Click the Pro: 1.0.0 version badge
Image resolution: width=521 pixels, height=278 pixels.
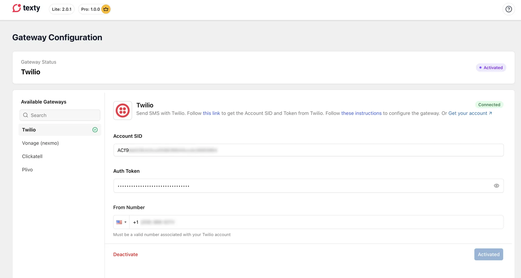point(94,9)
